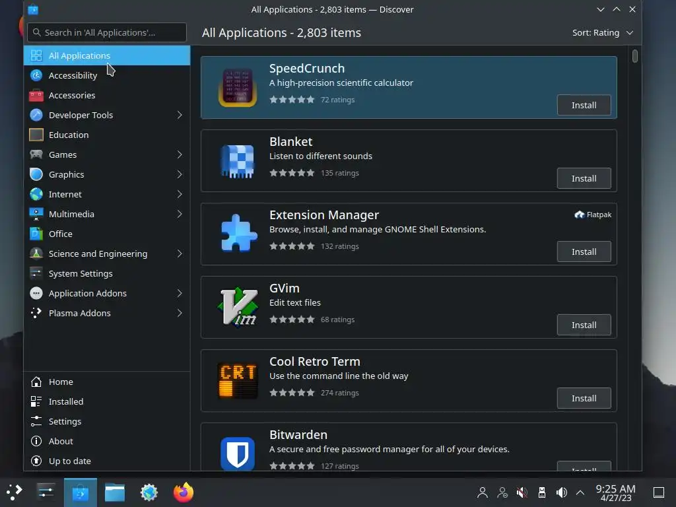The image size is (676, 507).
Task: Expand the Application Addons category
Action: [x=180, y=293]
